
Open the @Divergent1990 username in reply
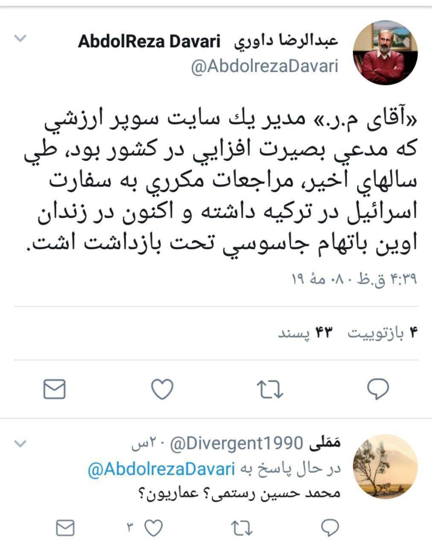[x=237, y=444]
